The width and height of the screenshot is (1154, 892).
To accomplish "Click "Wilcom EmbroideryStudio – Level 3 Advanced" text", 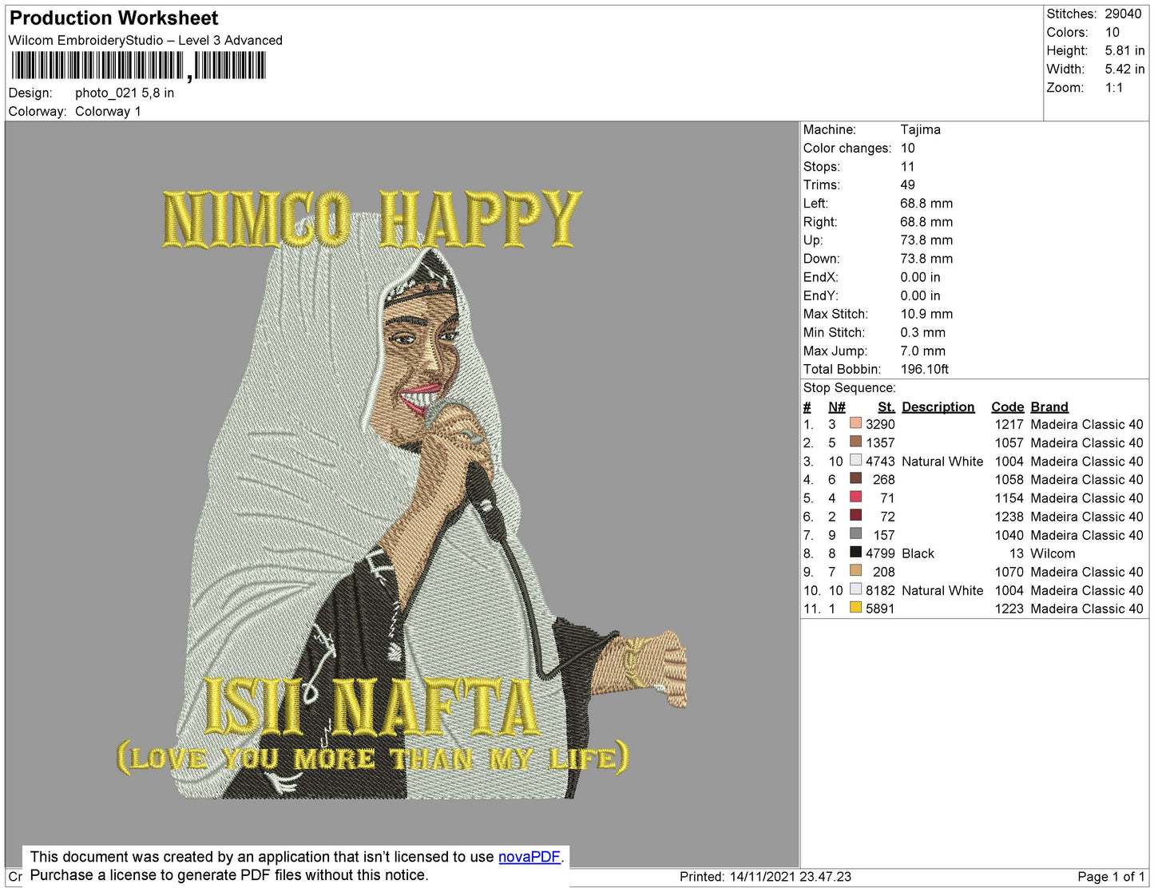I will click(145, 40).
